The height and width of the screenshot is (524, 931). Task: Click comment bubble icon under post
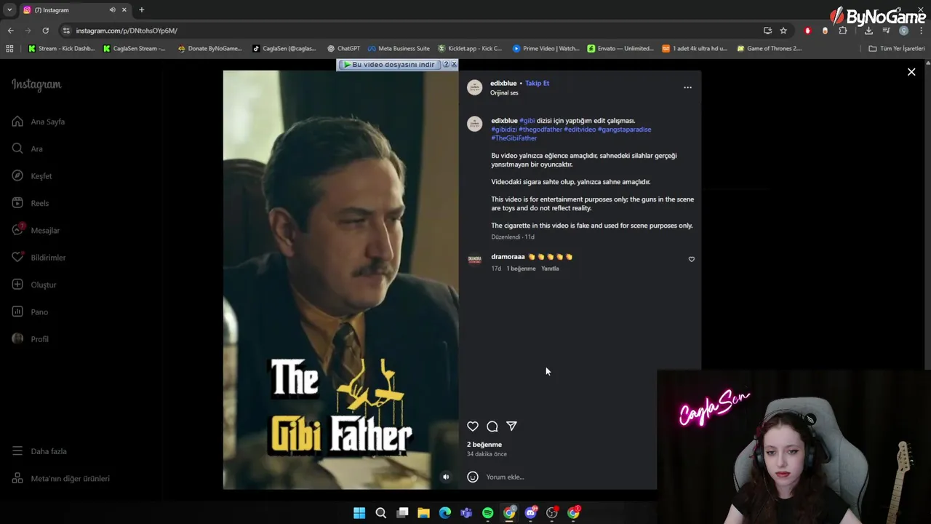(492, 426)
